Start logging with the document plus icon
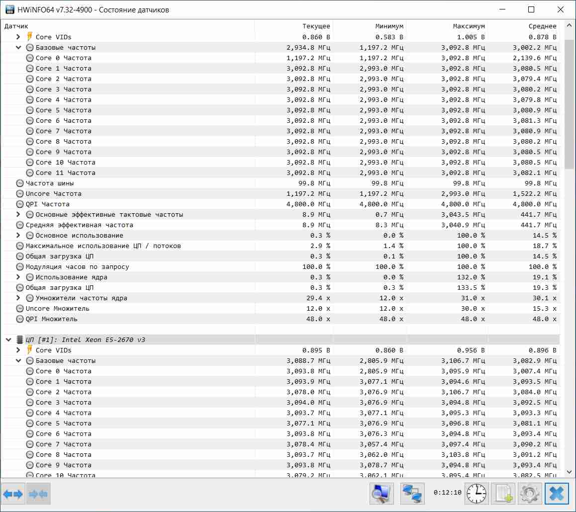Image resolution: width=576 pixels, height=512 pixels. [x=503, y=494]
